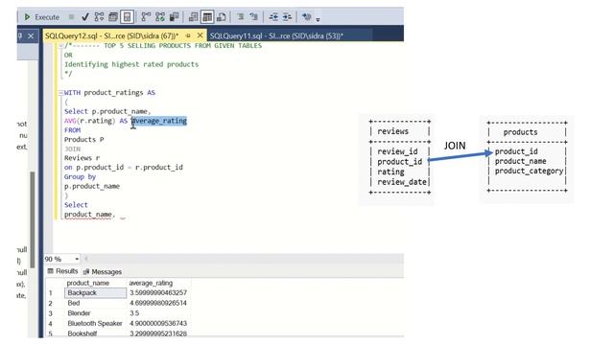The image size is (614, 345).
Task: Click the 'Products P' code line
Action: click(x=84, y=140)
